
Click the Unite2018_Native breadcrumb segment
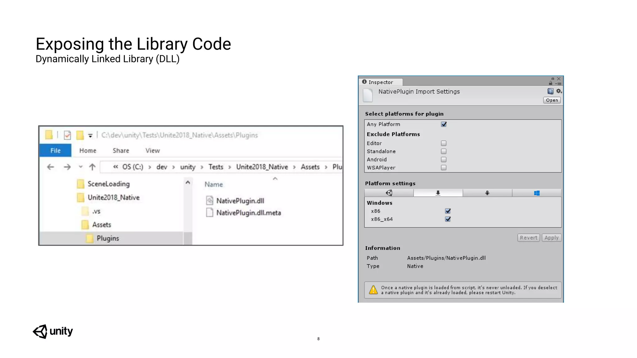[x=262, y=167]
